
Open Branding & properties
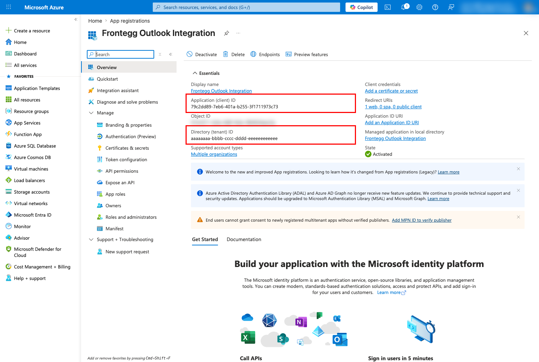tap(129, 125)
